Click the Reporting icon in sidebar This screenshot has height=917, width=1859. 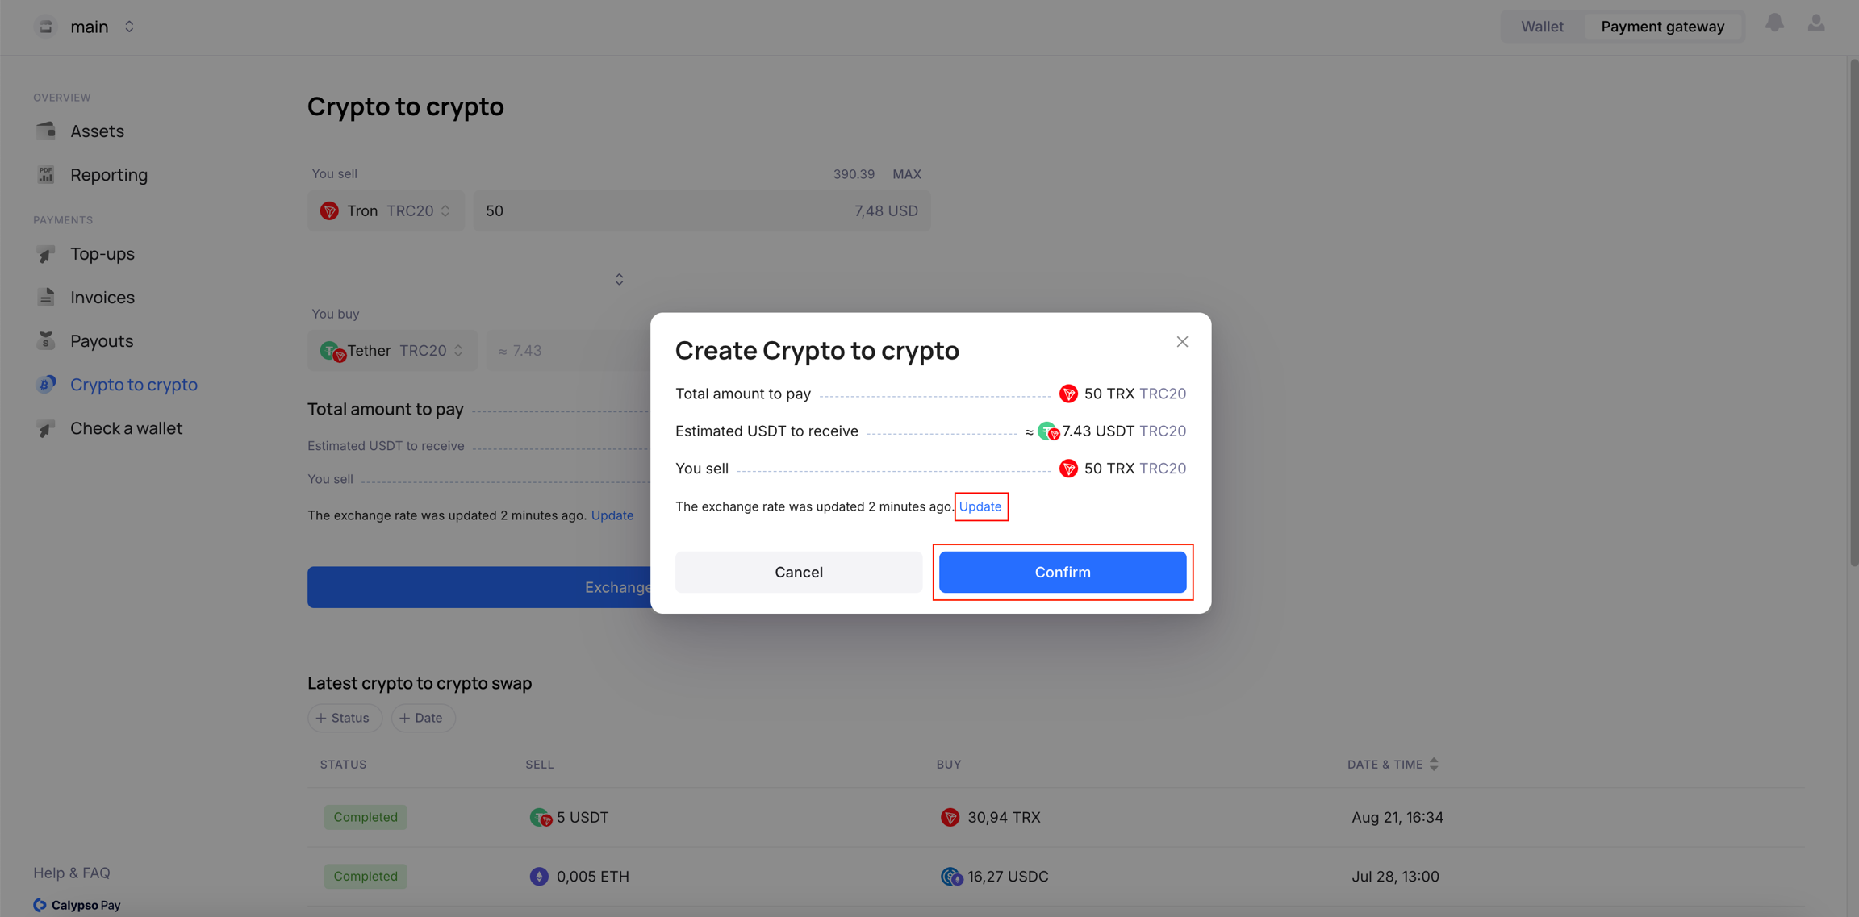pyautogui.click(x=46, y=174)
